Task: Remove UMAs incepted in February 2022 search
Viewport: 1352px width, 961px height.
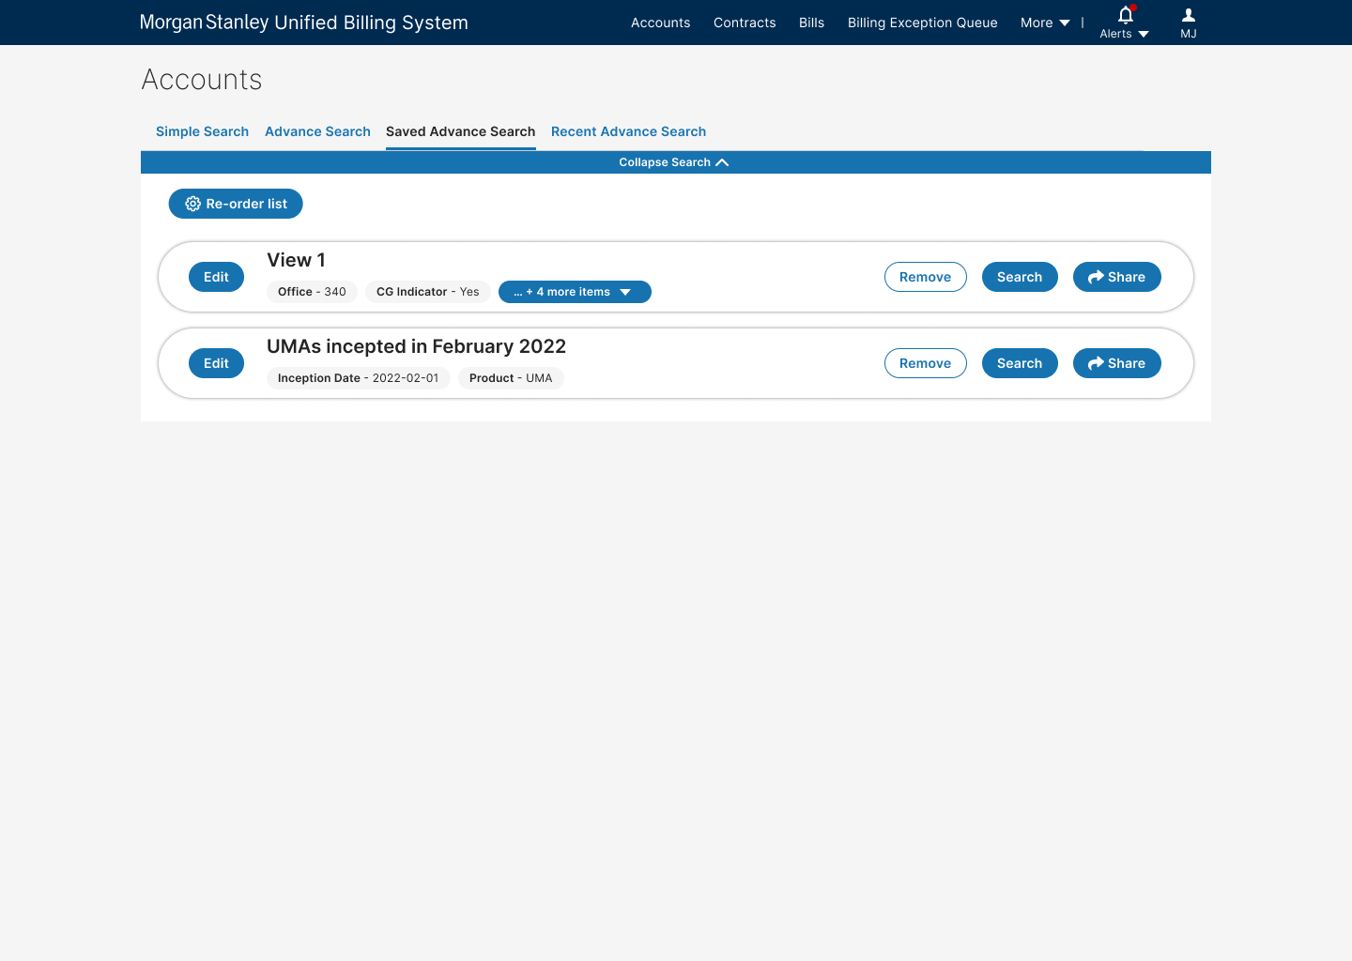Action: [x=925, y=363]
